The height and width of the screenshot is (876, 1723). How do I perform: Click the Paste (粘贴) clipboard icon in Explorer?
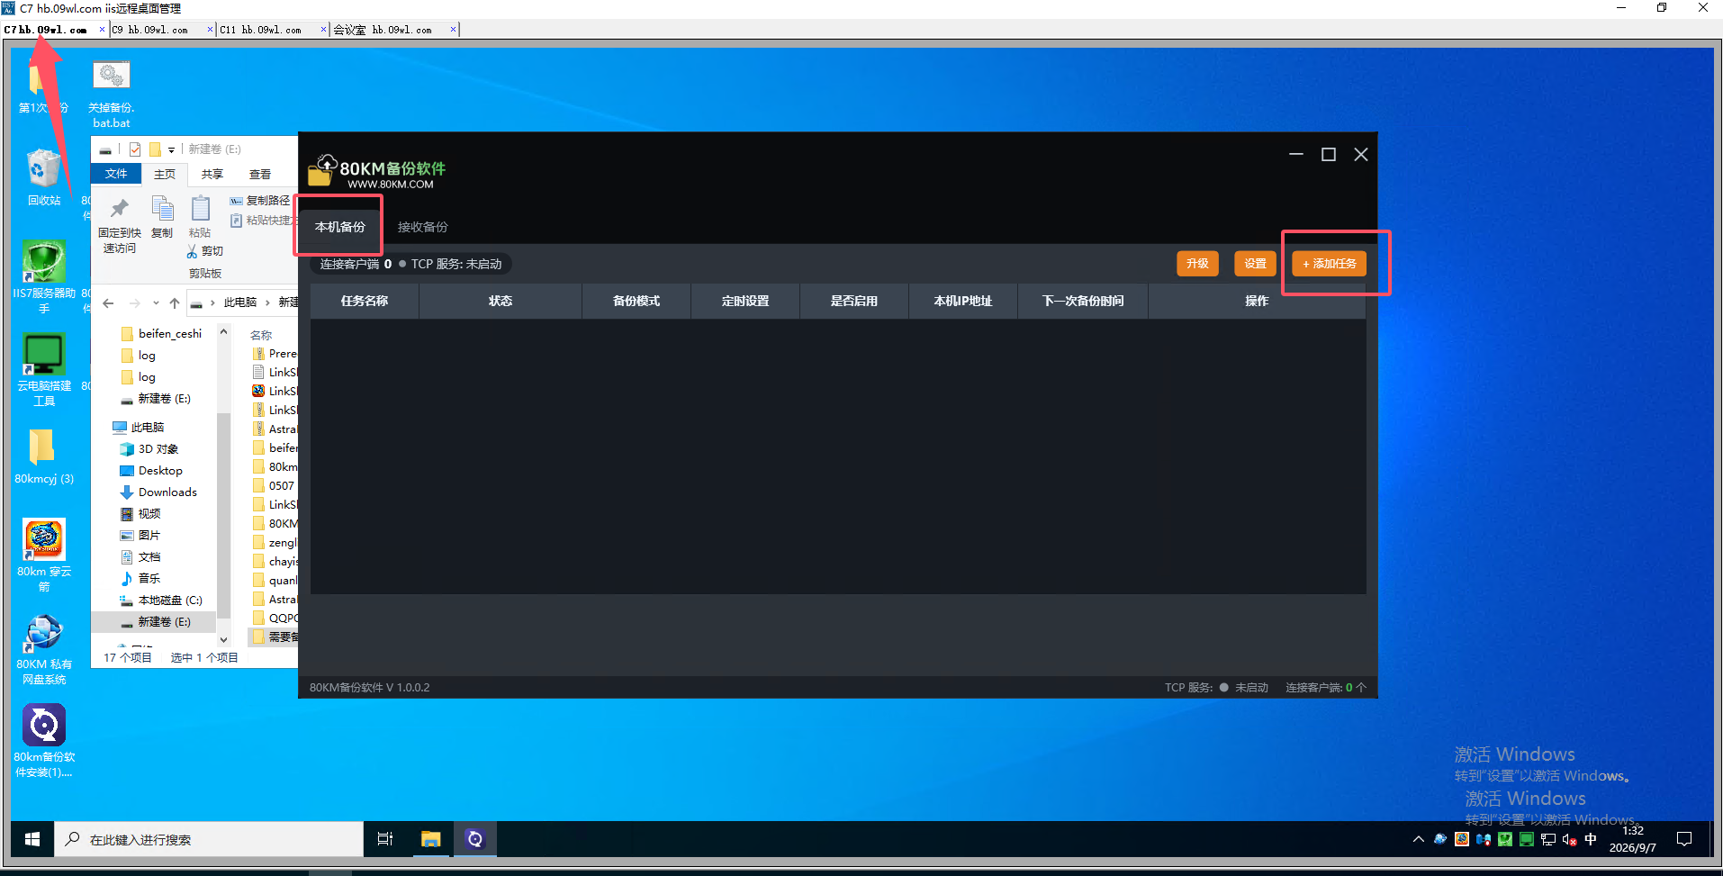click(x=200, y=209)
